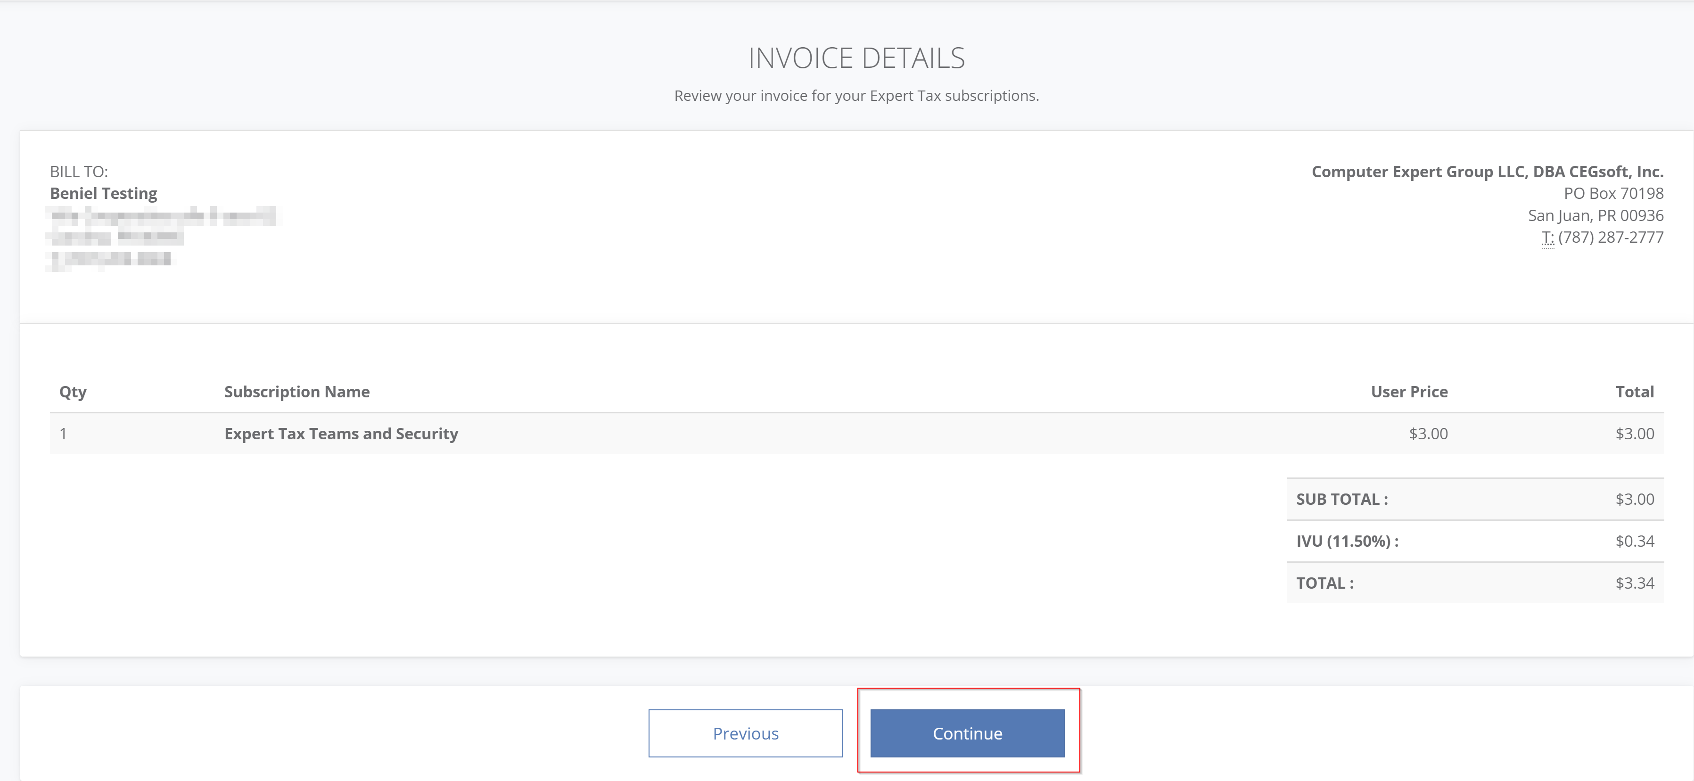
Task: Click the SUB TOTAL label
Action: click(x=1342, y=500)
